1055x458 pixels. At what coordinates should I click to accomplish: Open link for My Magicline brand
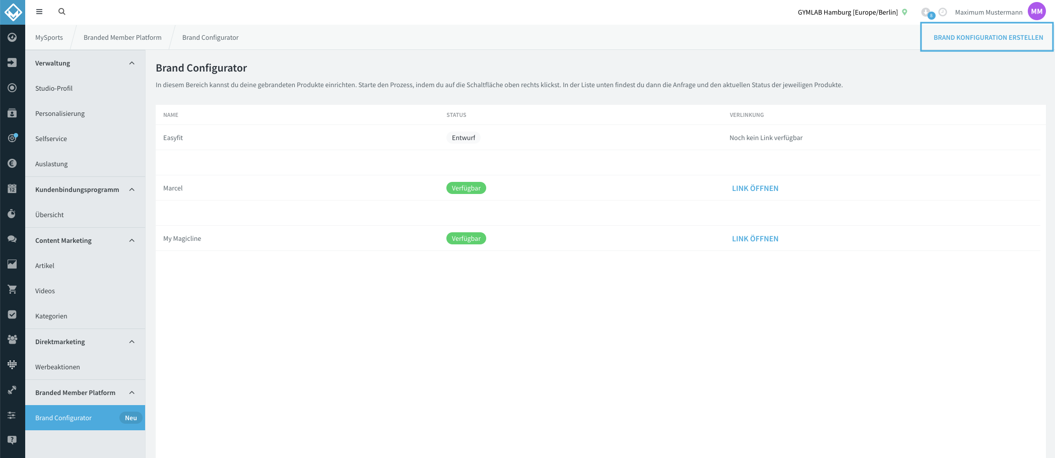click(755, 238)
